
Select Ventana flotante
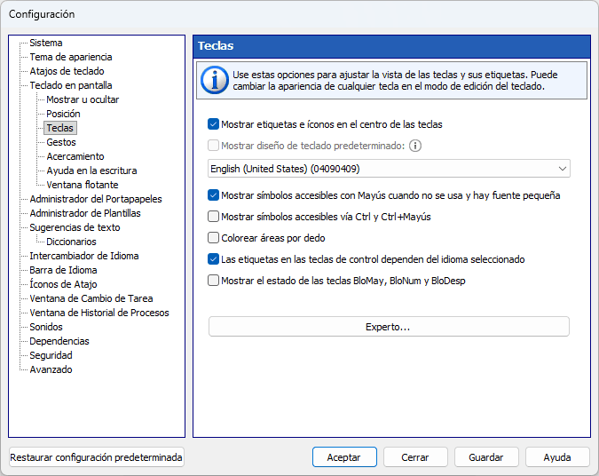coord(83,185)
